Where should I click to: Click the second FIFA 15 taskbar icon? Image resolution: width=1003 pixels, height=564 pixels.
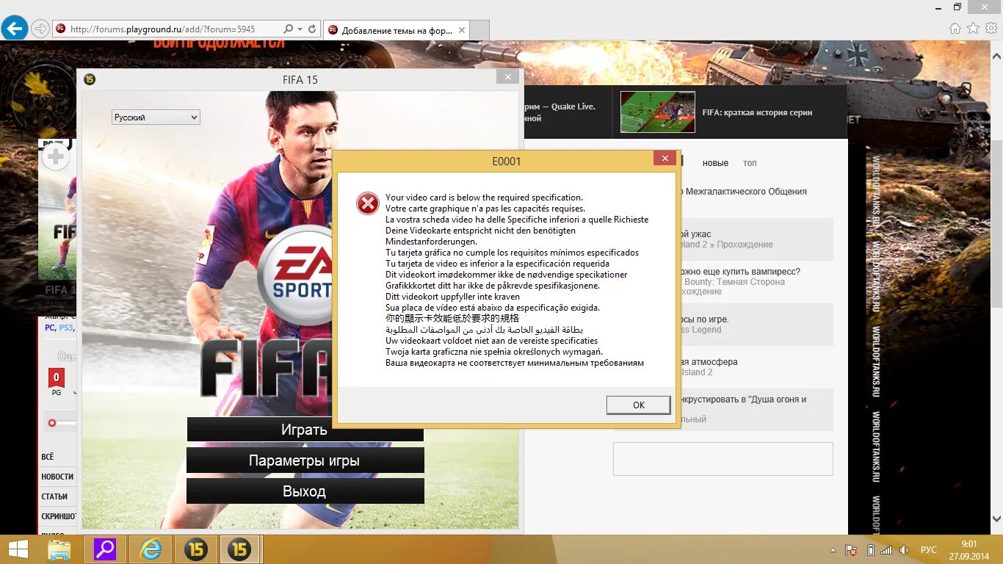coord(240,549)
